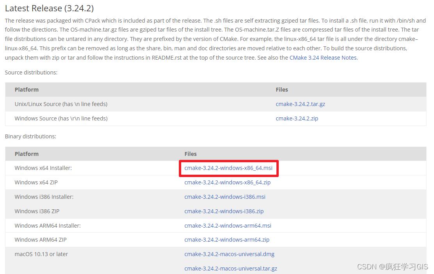
Task: Click Files header in binary table
Action: click(190, 154)
